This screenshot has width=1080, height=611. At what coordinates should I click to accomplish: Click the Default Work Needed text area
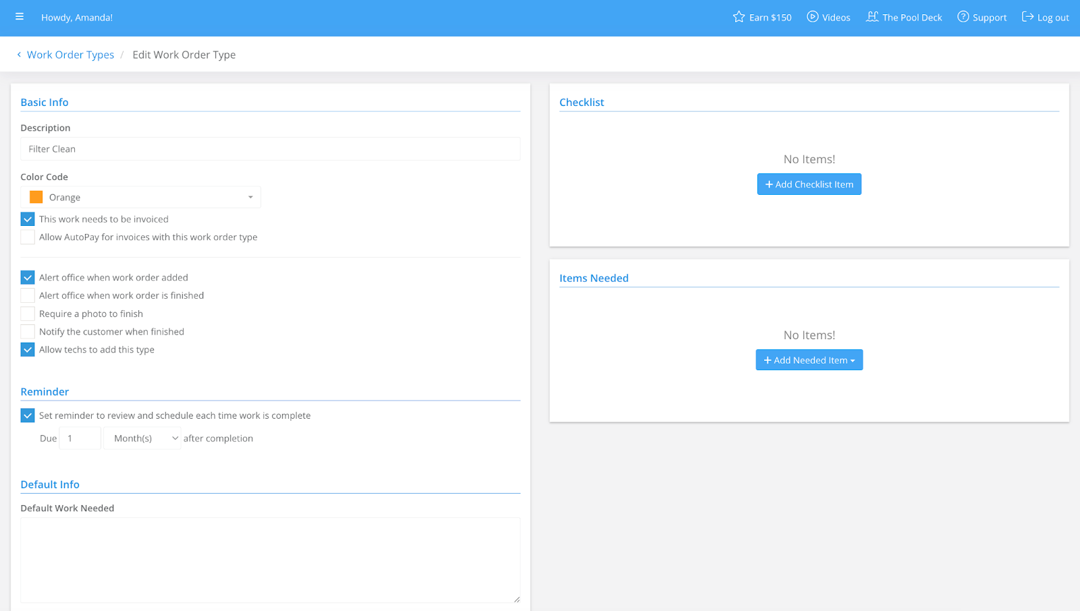(x=270, y=560)
